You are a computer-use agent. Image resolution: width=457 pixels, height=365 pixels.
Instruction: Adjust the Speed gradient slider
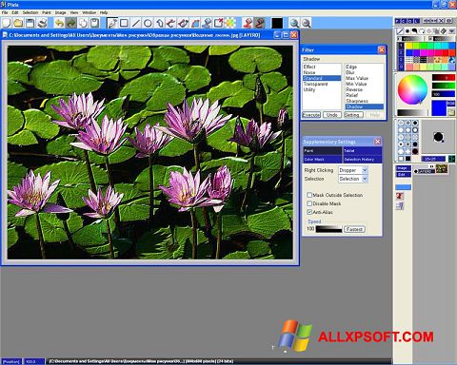328,229
